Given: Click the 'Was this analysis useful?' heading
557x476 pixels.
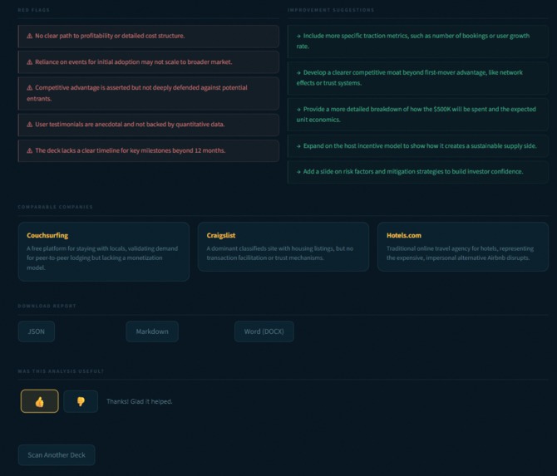Looking at the screenshot, I should click(x=61, y=371).
